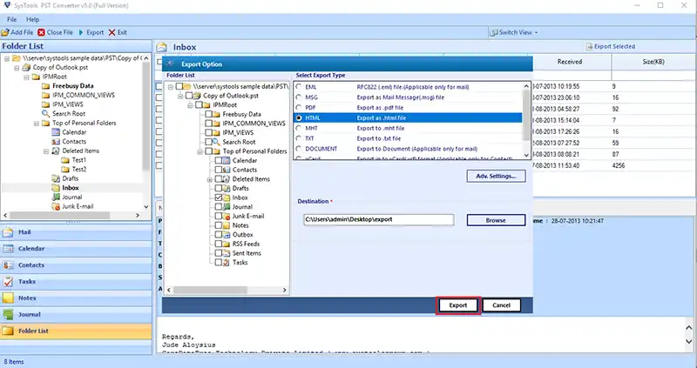Click export type list vertical scrollbar
The height and width of the screenshot is (368, 697).
click(527, 119)
